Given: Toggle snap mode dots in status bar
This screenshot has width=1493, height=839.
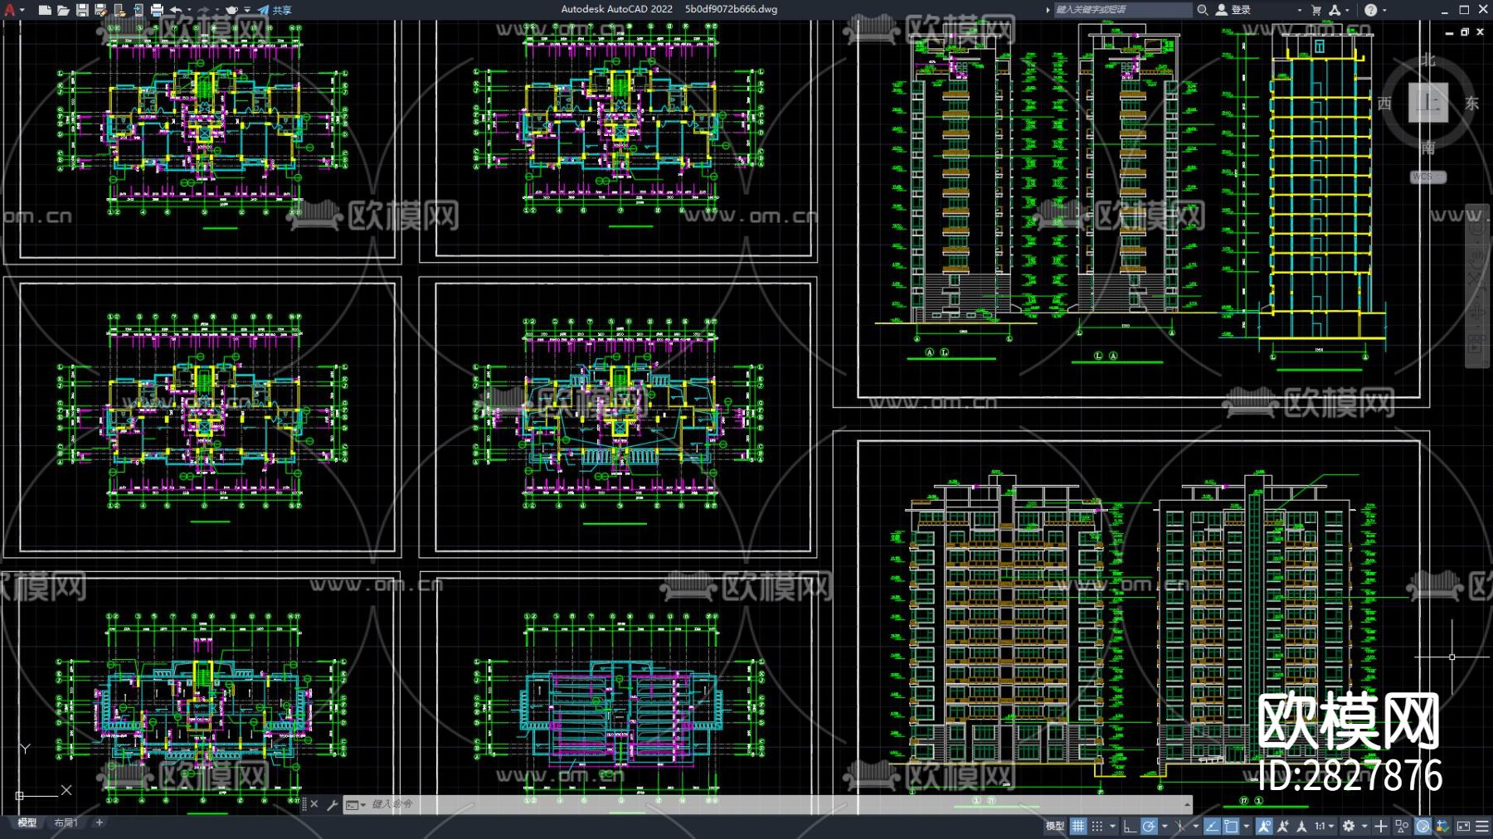Looking at the screenshot, I should (1097, 826).
